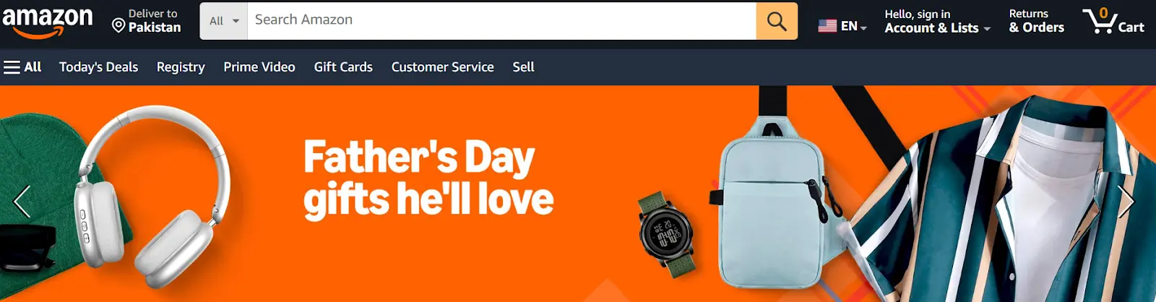The height and width of the screenshot is (302, 1156).
Task: Expand the All search category dropdown
Action: pos(224,21)
